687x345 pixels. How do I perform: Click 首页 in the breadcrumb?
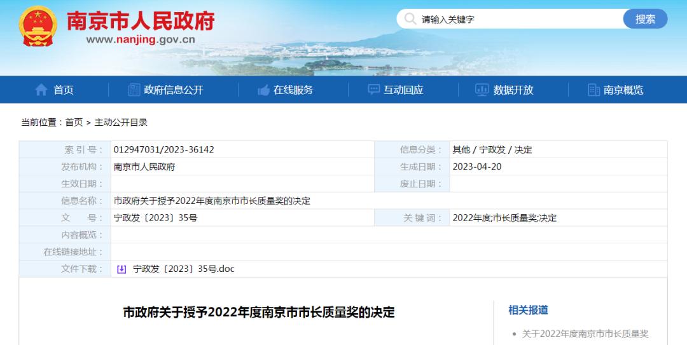point(74,123)
